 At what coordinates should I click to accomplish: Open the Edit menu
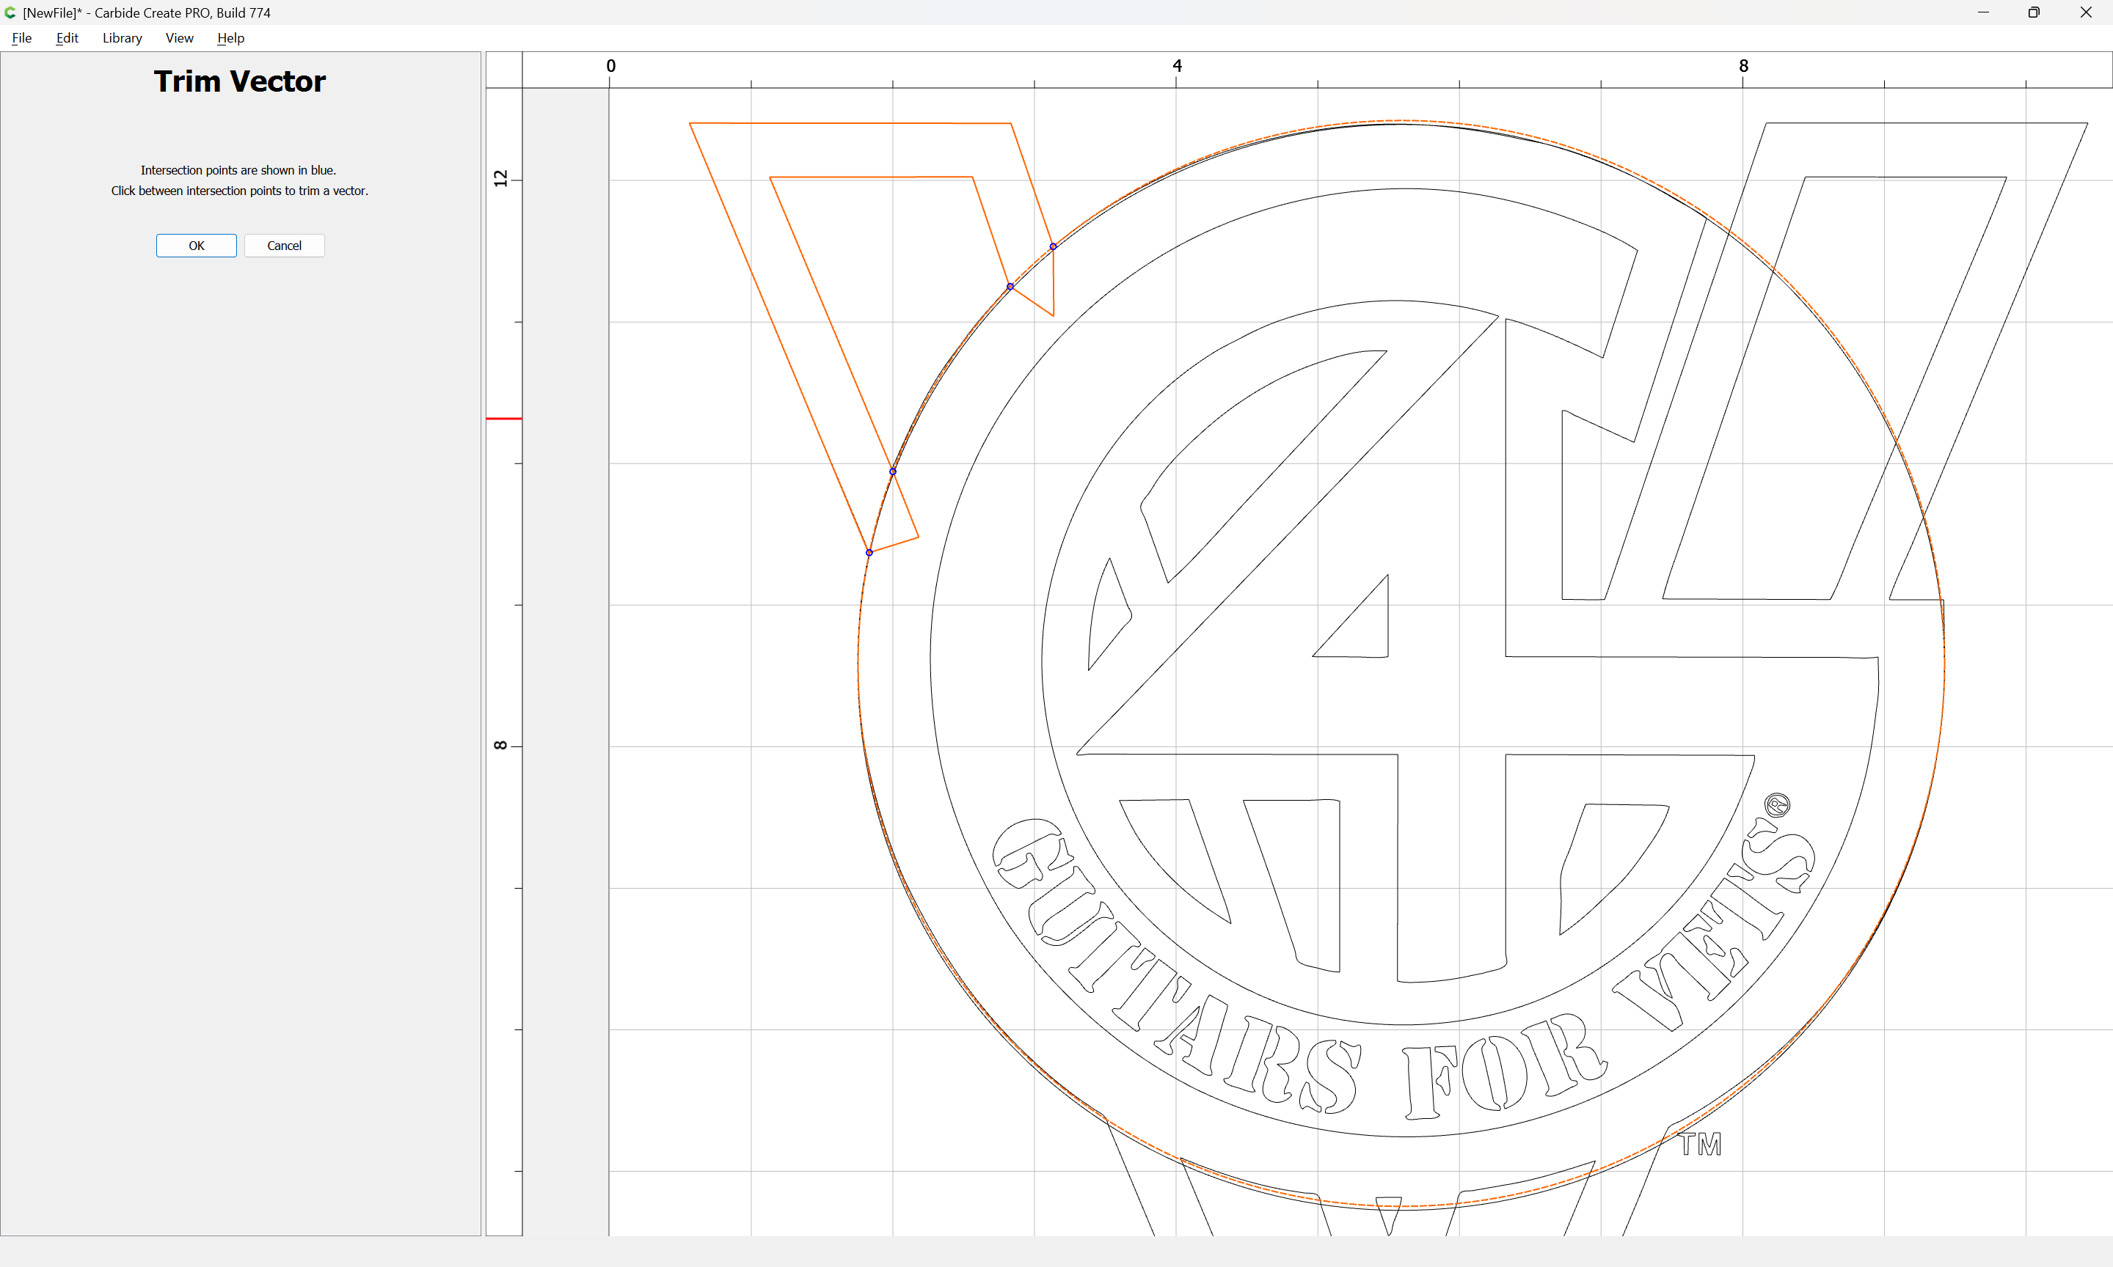pyautogui.click(x=67, y=37)
